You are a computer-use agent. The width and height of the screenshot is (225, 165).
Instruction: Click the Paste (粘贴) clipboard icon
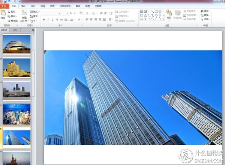(x=3, y=13)
